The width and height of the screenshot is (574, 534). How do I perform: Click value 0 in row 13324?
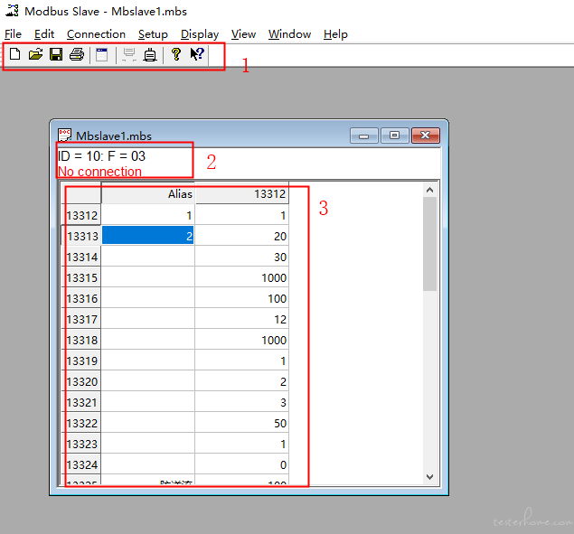tap(241, 464)
